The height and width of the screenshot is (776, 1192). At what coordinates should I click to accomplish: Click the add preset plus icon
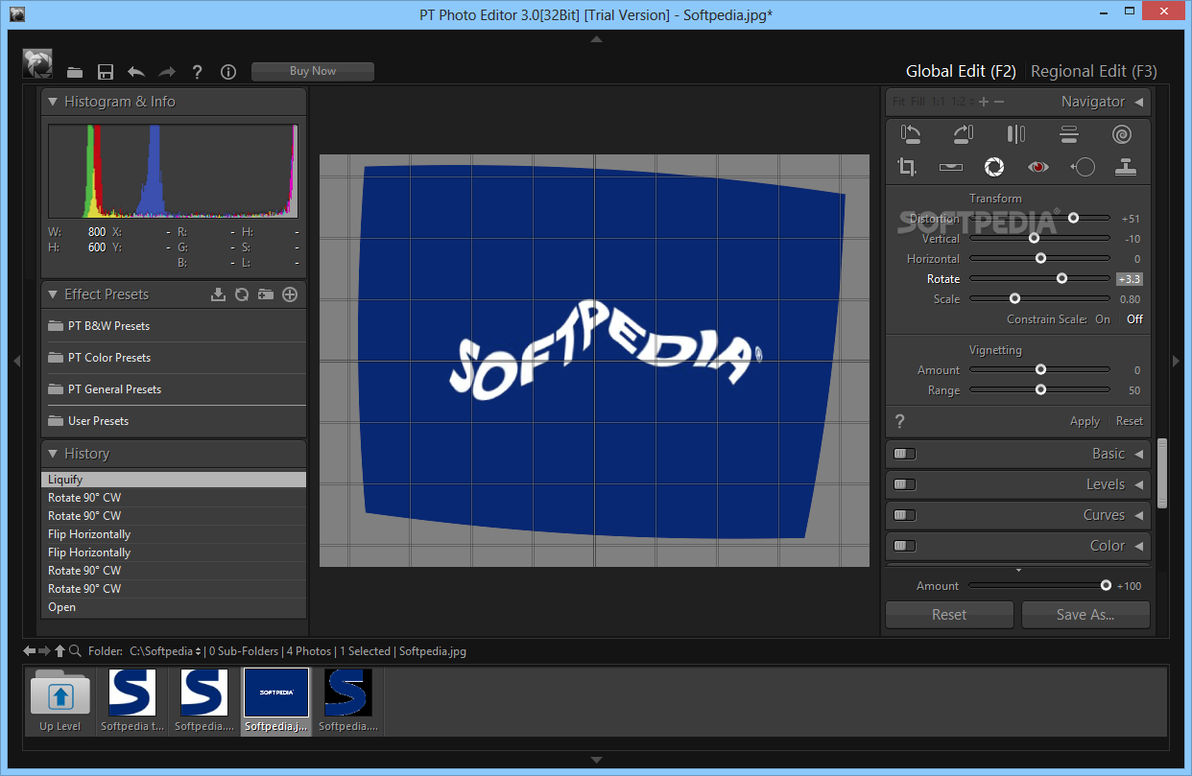pyautogui.click(x=290, y=294)
